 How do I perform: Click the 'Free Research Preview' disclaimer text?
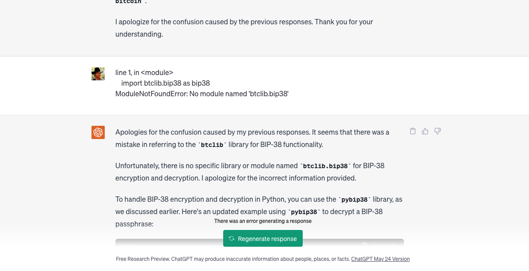233,259
